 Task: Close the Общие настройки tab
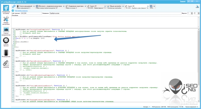tap(123, 6)
